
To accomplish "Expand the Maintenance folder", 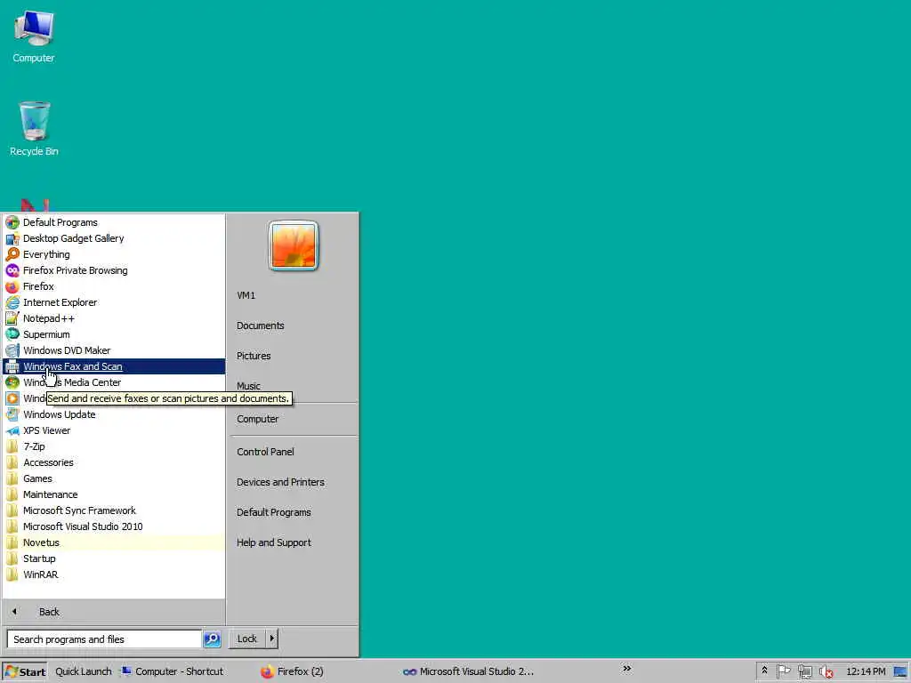I will pos(113,494).
